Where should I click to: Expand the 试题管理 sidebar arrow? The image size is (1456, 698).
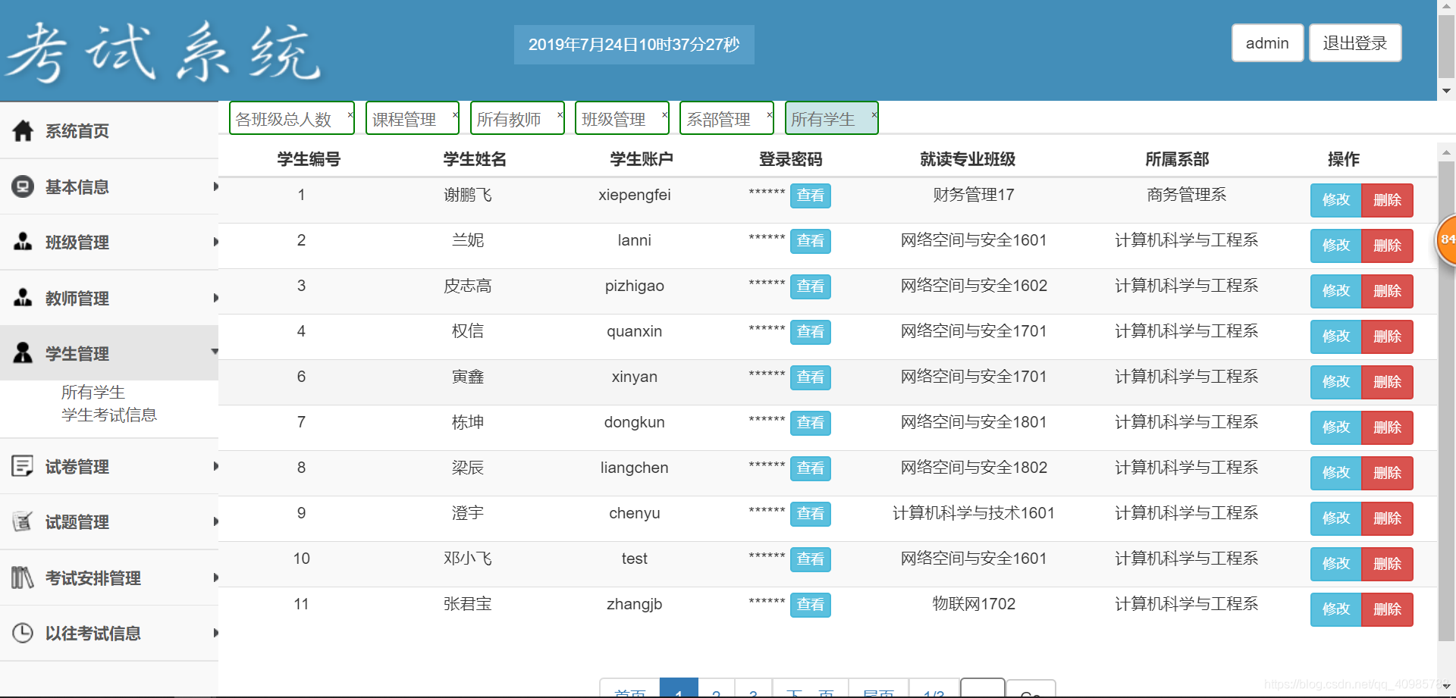tap(216, 521)
